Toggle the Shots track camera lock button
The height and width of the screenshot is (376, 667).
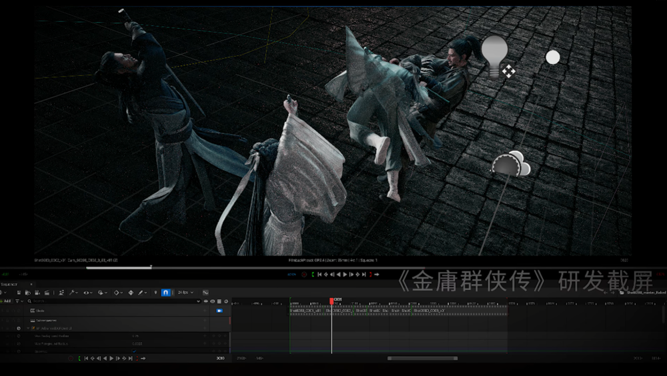tap(219, 311)
